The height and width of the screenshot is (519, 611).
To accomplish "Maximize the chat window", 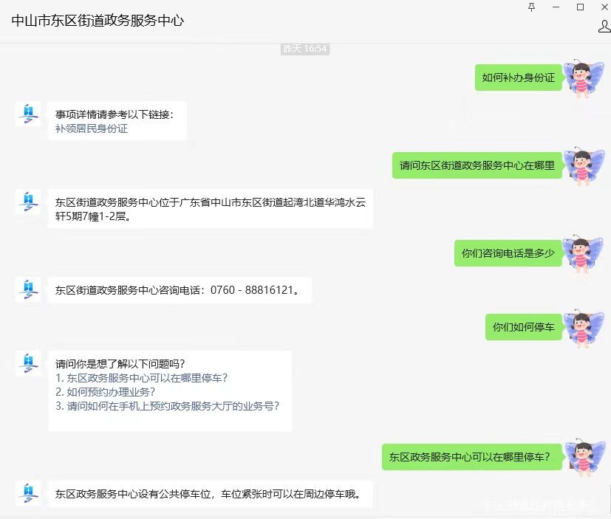I will pos(580,7).
